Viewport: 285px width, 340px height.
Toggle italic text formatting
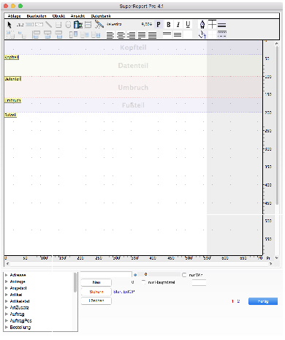coord(178,25)
